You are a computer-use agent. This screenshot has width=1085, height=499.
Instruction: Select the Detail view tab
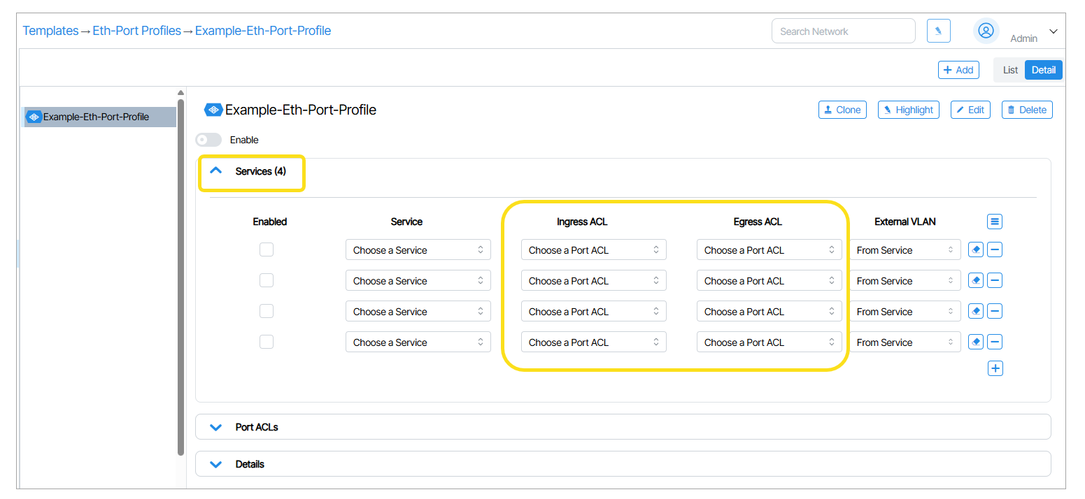(1043, 70)
